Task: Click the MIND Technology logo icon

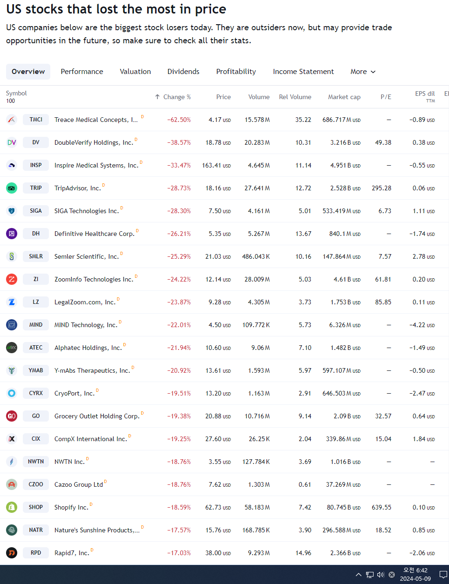Action: 12,325
